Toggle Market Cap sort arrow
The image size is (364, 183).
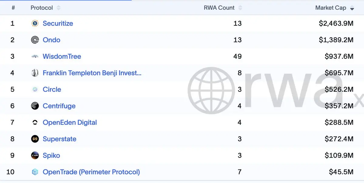tap(352, 8)
